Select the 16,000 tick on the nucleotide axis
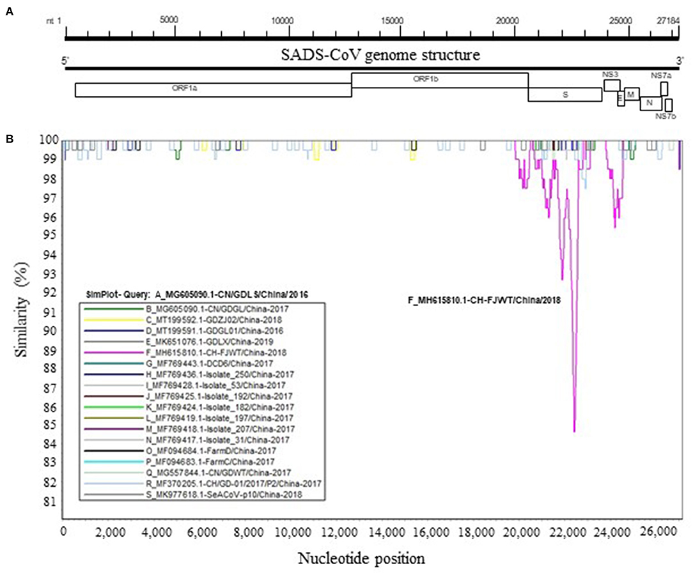The image size is (693, 575). point(432,532)
